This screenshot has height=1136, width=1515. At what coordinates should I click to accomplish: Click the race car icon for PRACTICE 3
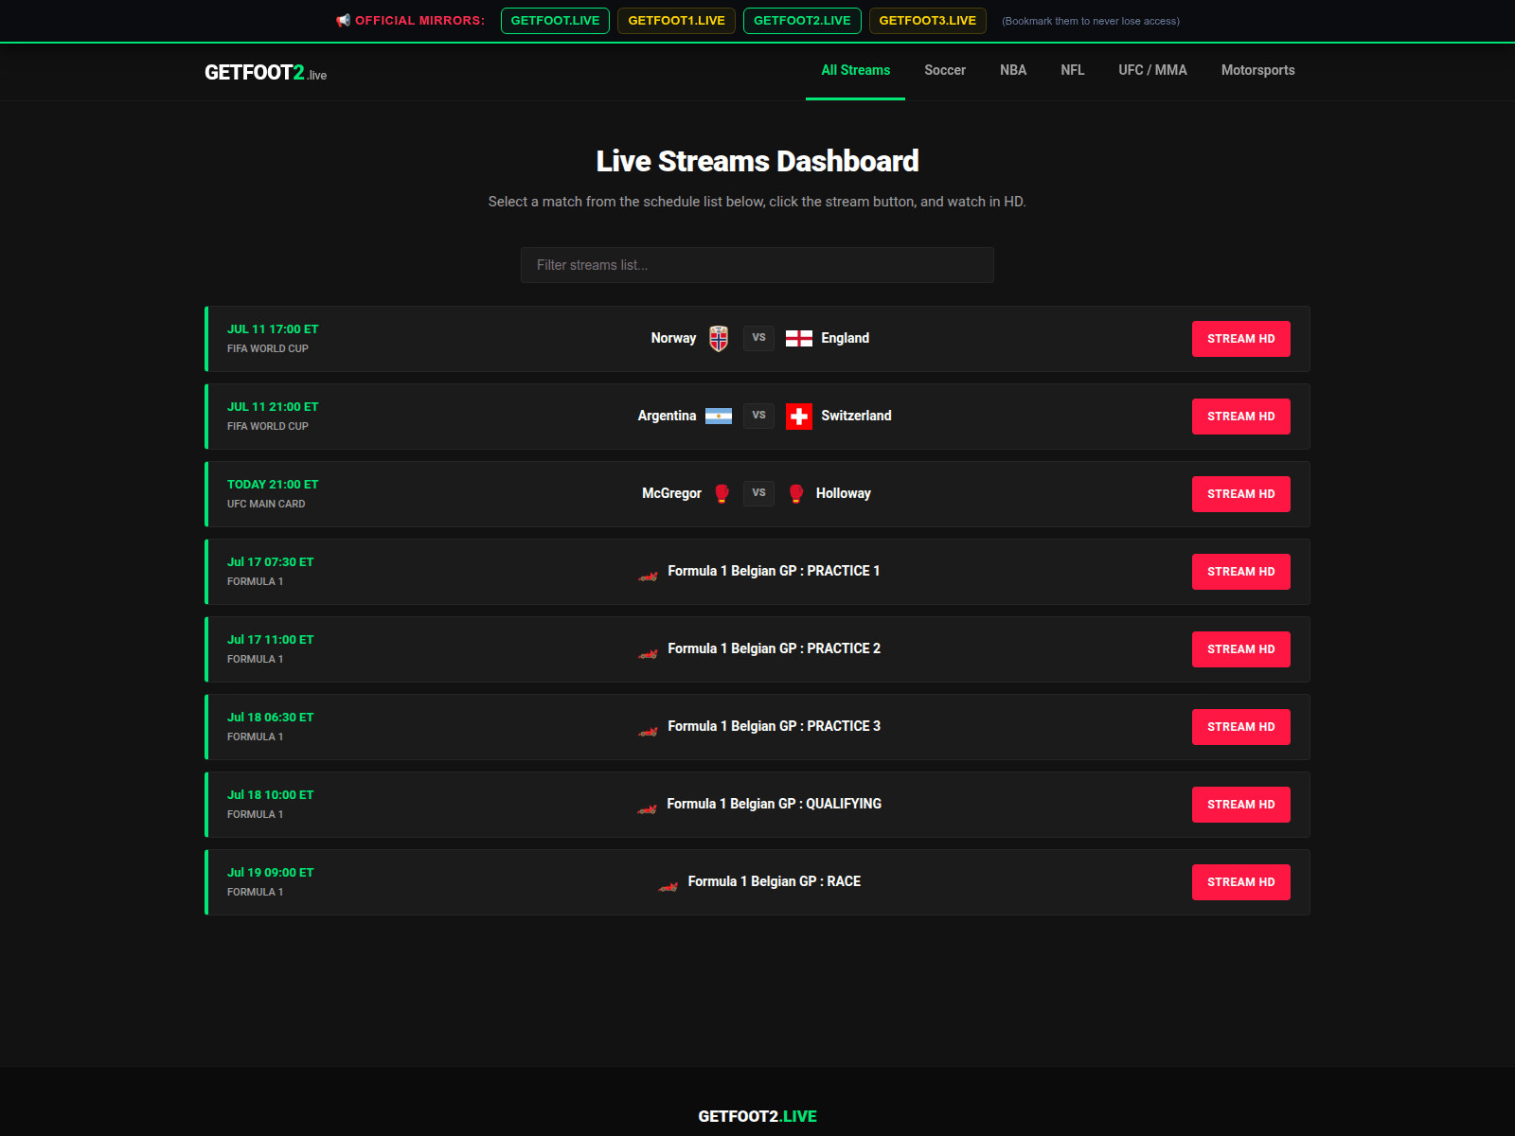648,729
